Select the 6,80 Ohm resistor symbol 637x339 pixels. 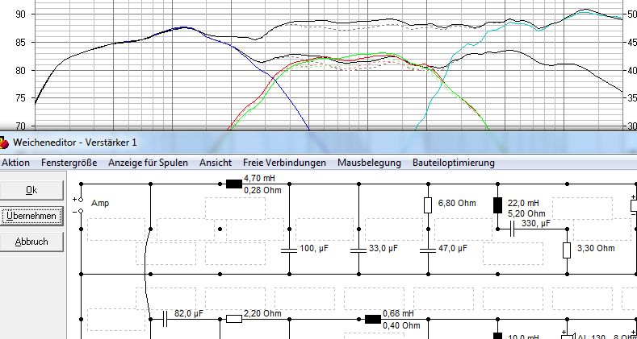428,205
